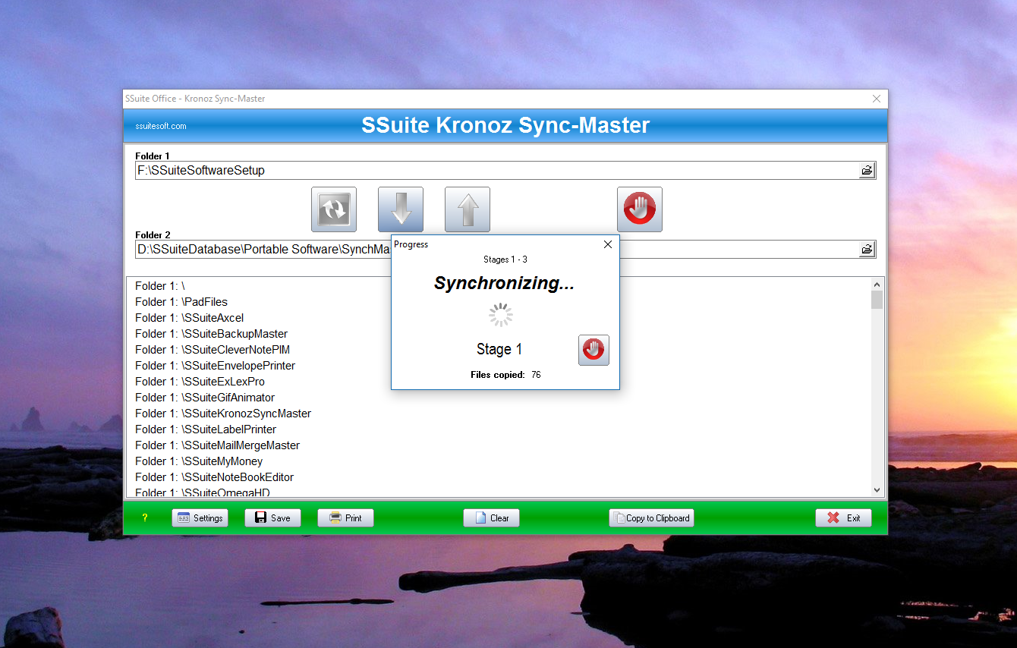
Task: Click the two-way synchronize folders icon
Action: click(333, 209)
